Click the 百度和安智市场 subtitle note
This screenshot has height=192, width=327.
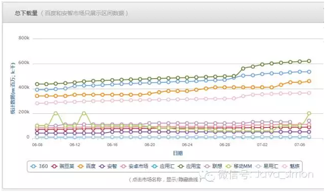pyautogui.click(x=84, y=13)
